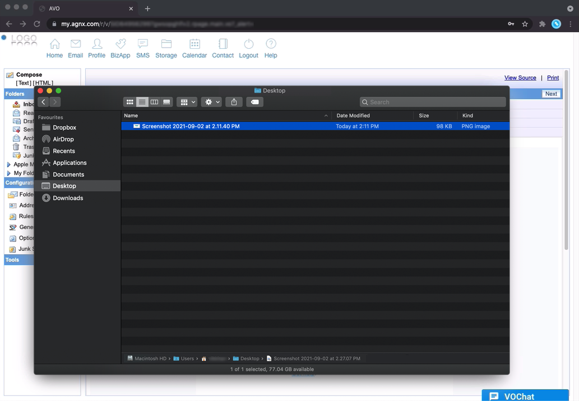Click the Next button in email view
The width and height of the screenshot is (579, 401).
(x=550, y=94)
